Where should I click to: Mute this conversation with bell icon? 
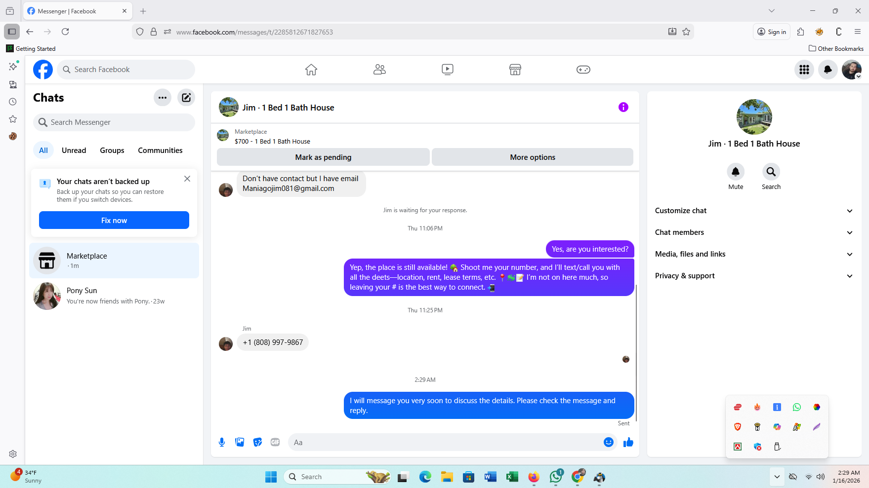(736, 172)
